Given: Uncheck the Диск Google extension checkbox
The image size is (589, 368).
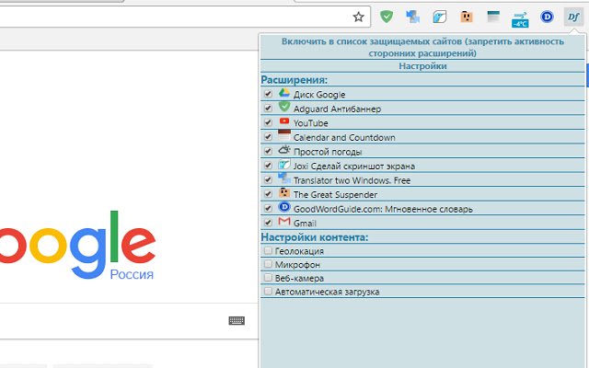Looking at the screenshot, I should 268,94.
